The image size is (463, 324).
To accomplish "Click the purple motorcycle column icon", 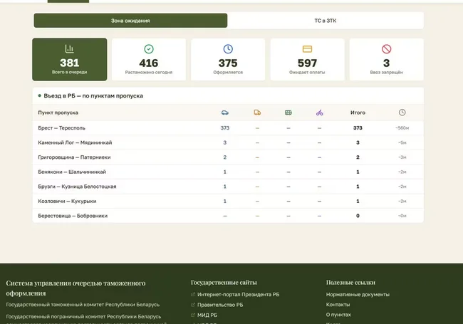I will coord(320,113).
